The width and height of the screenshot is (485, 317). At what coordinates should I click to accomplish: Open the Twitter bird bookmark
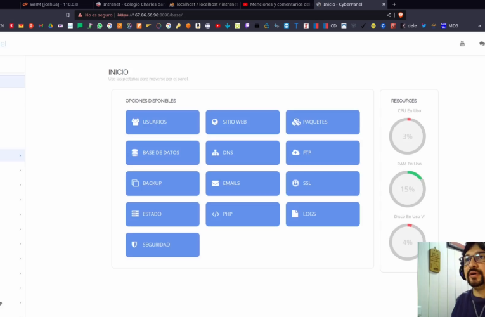(x=424, y=25)
